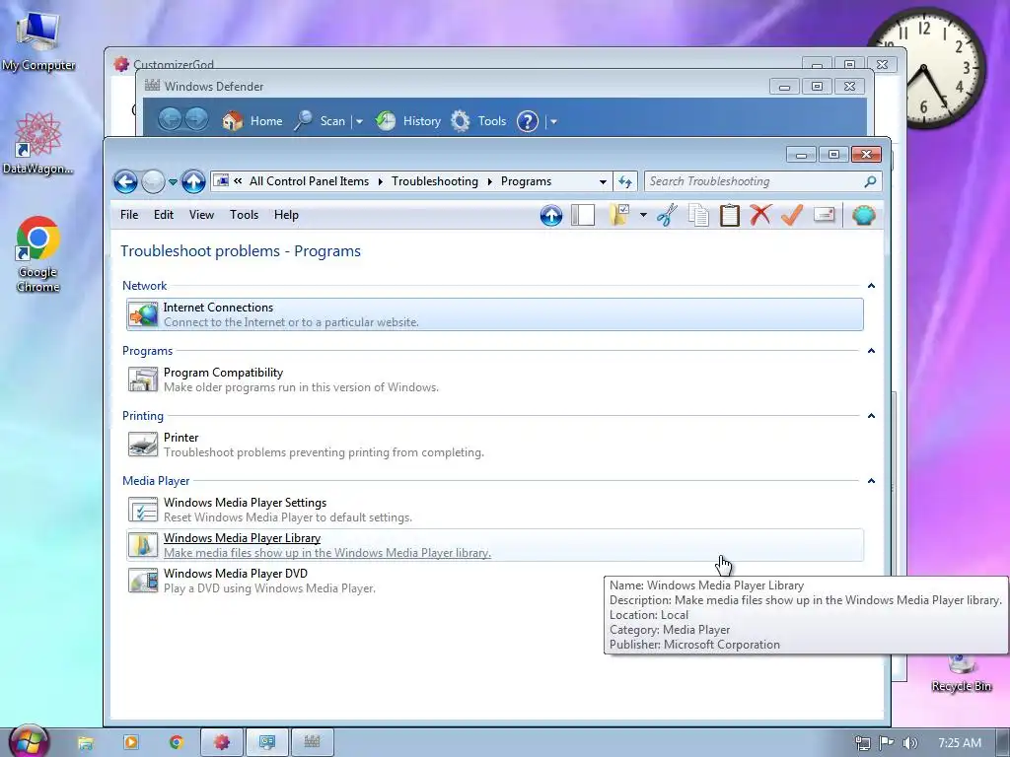The width and height of the screenshot is (1010, 757).
Task: Click Scan in Windows Defender toolbar
Action: pyautogui.click(x=321, y=121)
